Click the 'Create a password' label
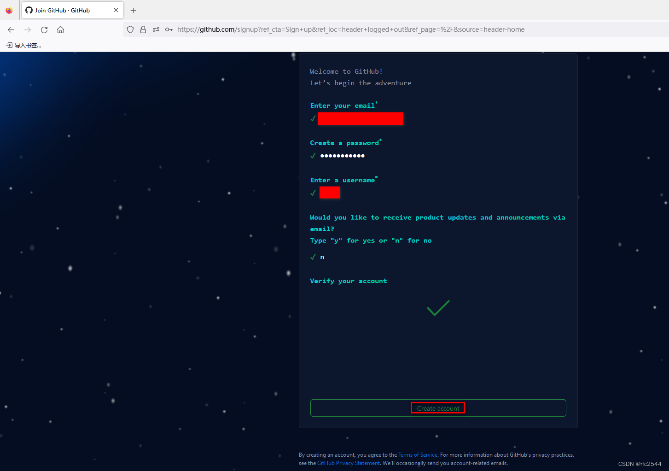Viewport: 669px width, 471px height. (x=345, y=143)
